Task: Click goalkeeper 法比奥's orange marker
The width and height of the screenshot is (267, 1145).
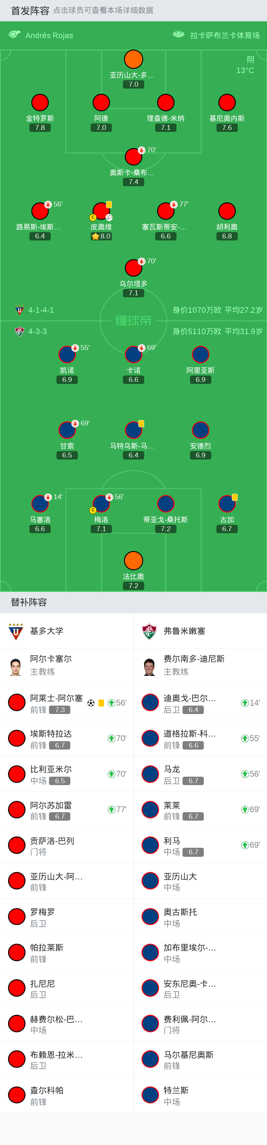Action: pos(133,561)
